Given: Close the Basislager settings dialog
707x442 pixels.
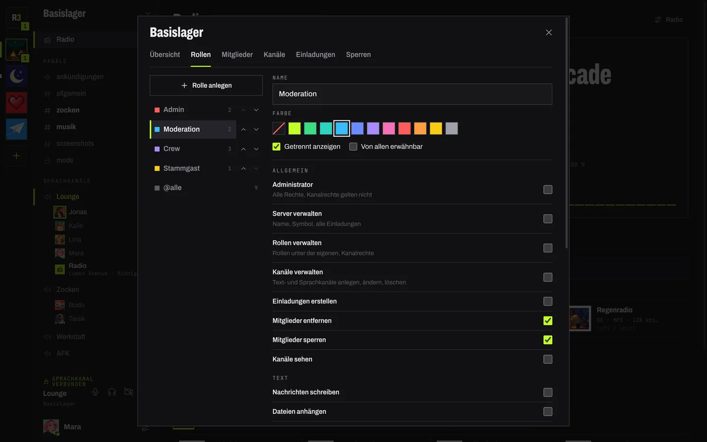Looking at the screenshot, I should 549,32.
